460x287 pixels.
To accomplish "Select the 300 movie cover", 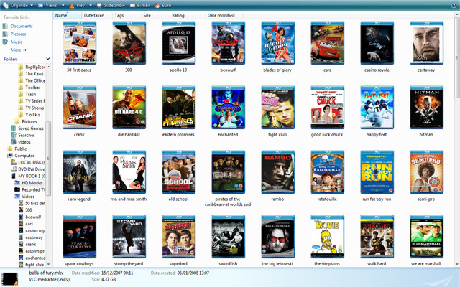I will pos(129,43).
